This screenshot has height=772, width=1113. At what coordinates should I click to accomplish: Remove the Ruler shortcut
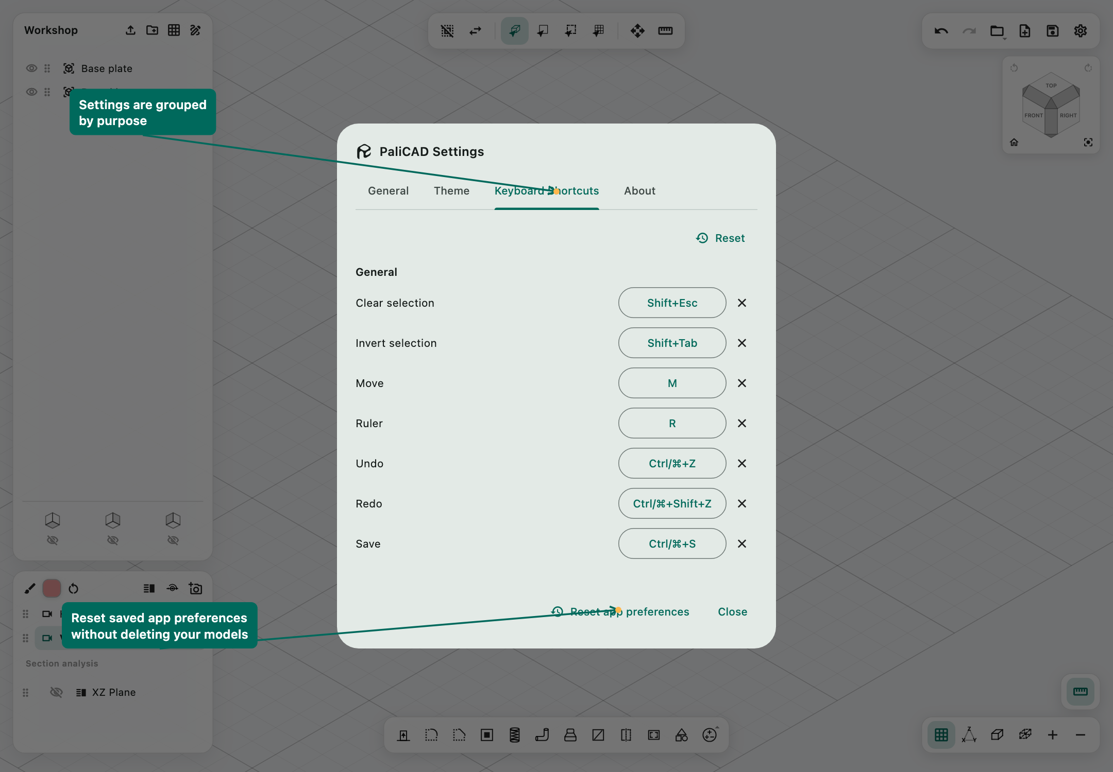tap(742, 423)
